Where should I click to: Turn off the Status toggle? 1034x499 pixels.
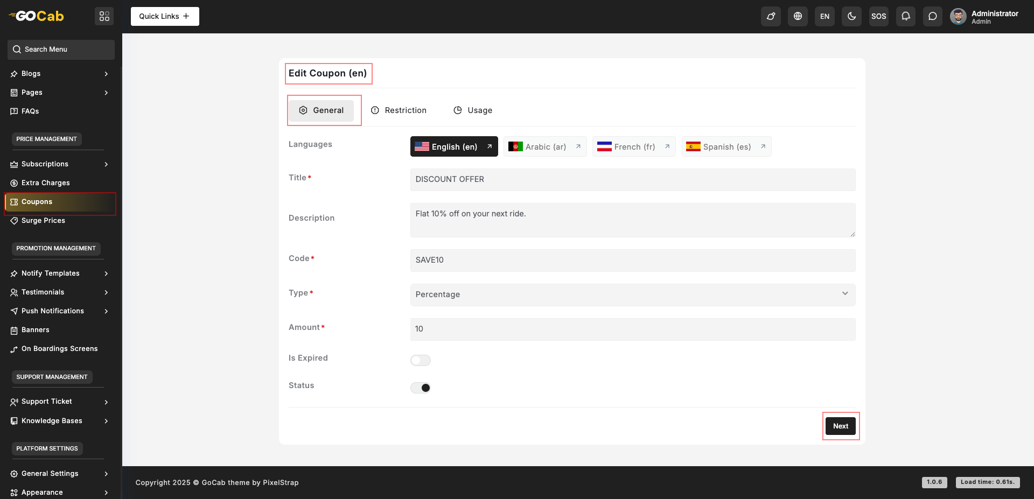click(420, 388)
